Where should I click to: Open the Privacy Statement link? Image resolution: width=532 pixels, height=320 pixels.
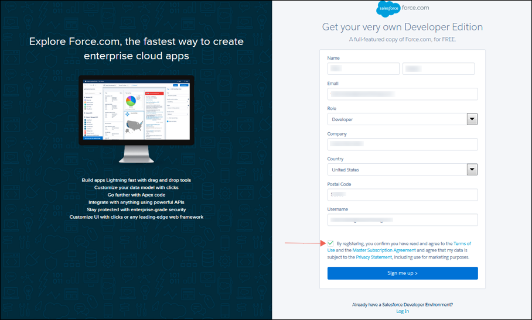pyautogui.click(x=374, y=257)
